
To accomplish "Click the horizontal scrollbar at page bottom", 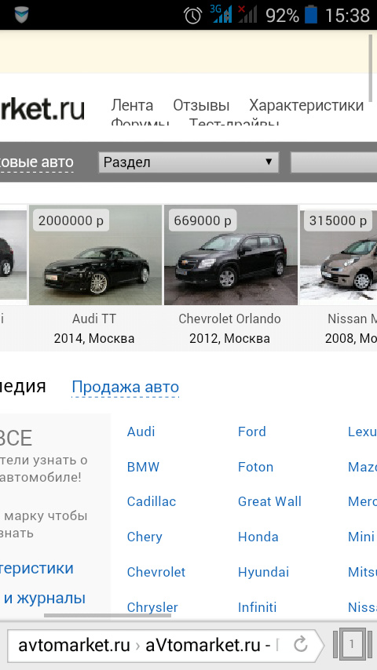I will (108, 616).
